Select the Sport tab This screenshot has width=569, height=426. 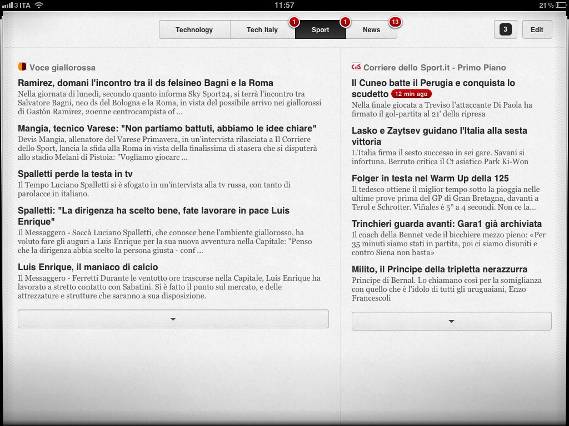click(321, 30)
